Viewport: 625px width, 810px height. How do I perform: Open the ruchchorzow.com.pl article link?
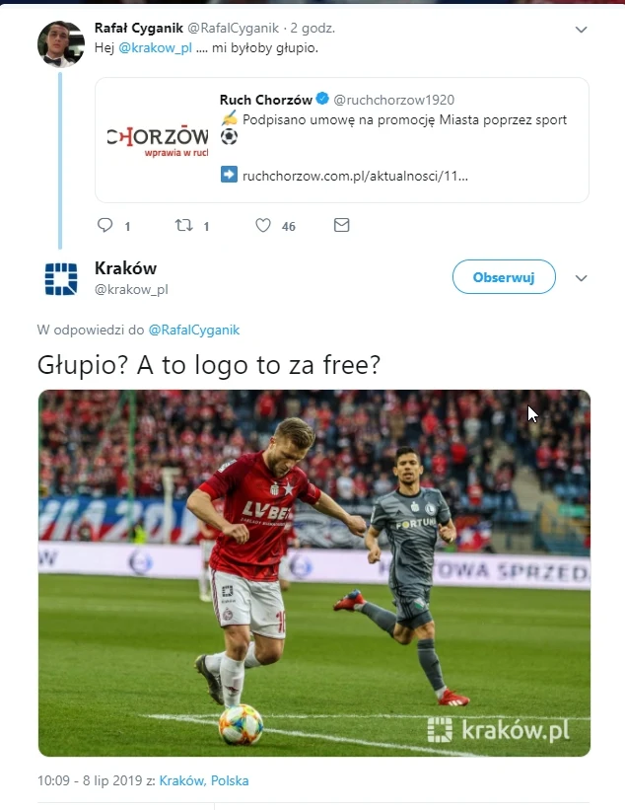(x=355, y=176)
